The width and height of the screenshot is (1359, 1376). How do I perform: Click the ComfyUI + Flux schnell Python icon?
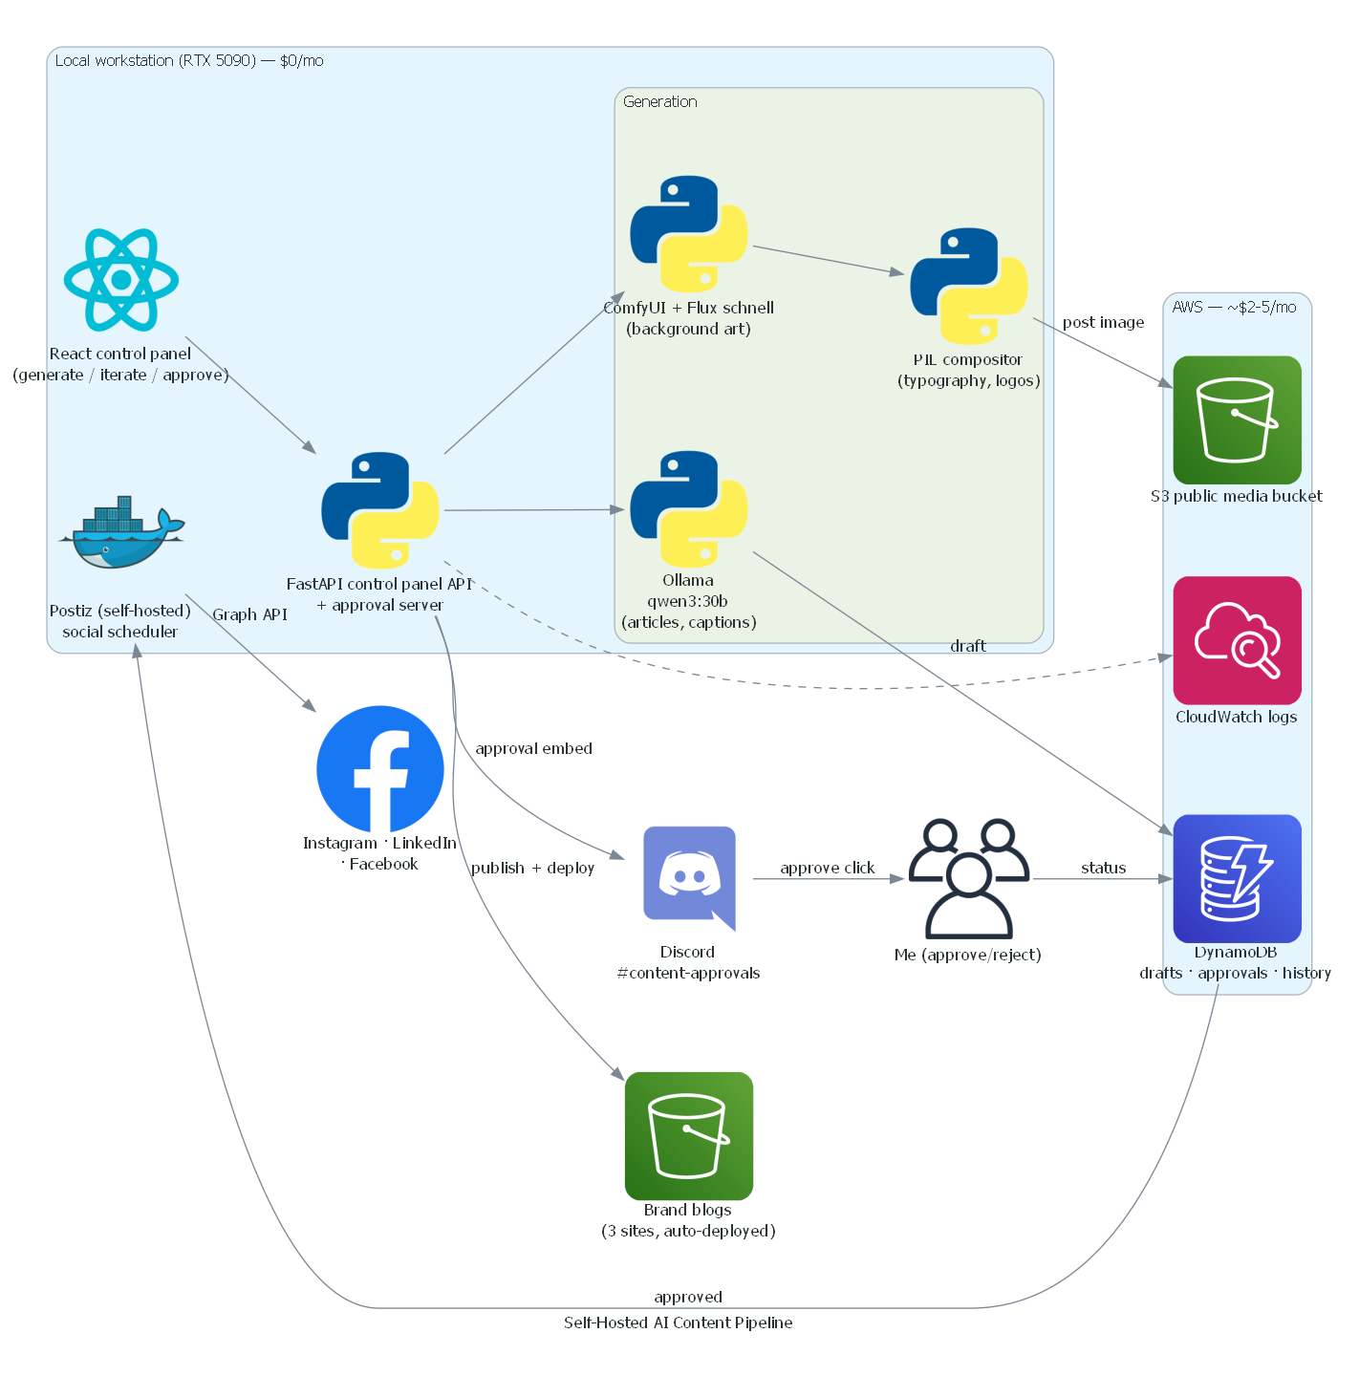(x=689, y=234)
